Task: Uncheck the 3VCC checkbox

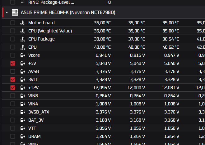Action: (13, 80)
